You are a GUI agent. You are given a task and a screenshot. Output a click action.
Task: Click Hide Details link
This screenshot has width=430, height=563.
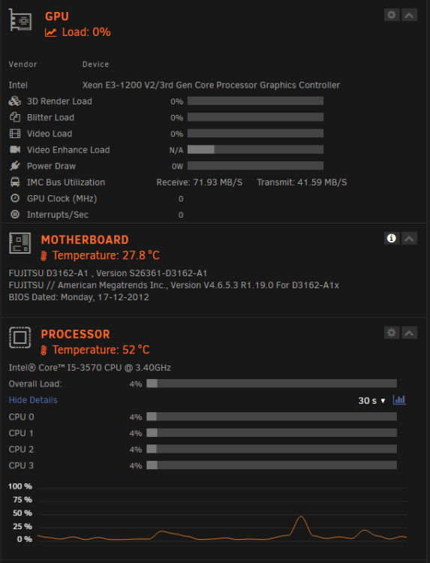tap(33, 400)
